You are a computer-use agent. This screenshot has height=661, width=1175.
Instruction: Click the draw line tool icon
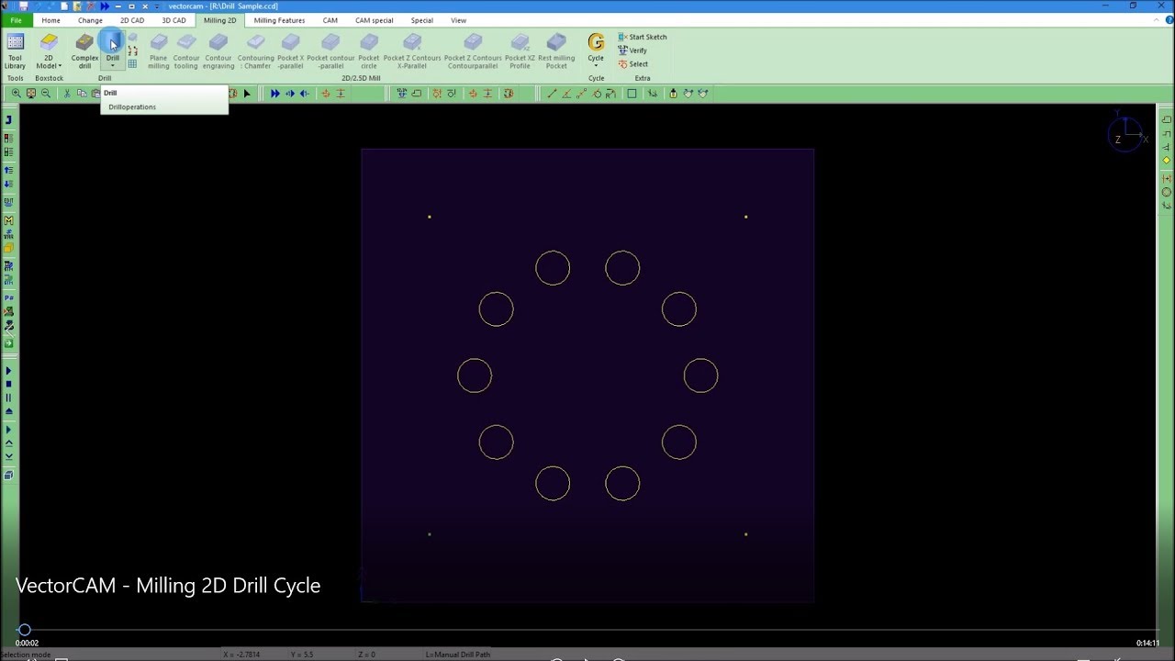coord(552,94)
